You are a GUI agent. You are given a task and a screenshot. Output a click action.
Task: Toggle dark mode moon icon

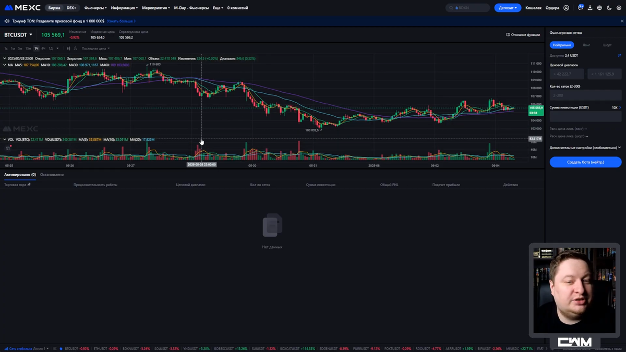[x=609, y=8]
